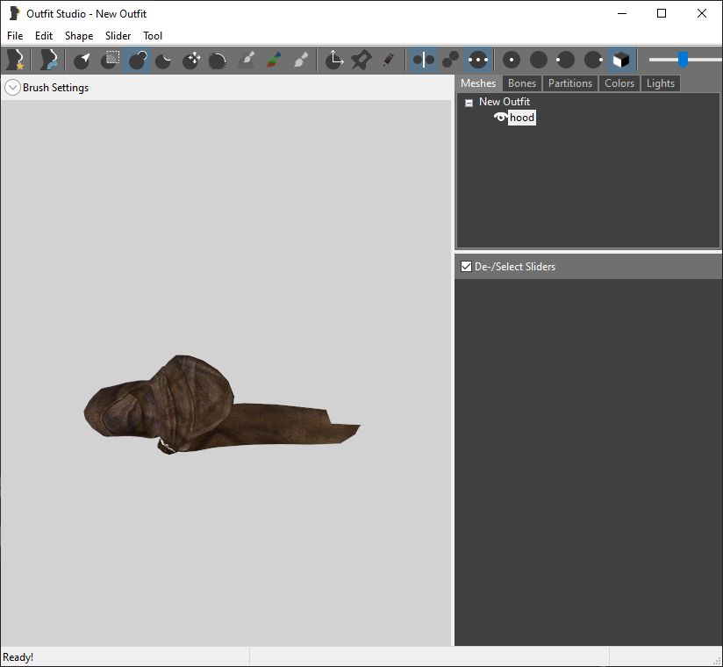Activate the Pivot pushpin tool
Screen dimensions: 723x667
pos(361,60)
